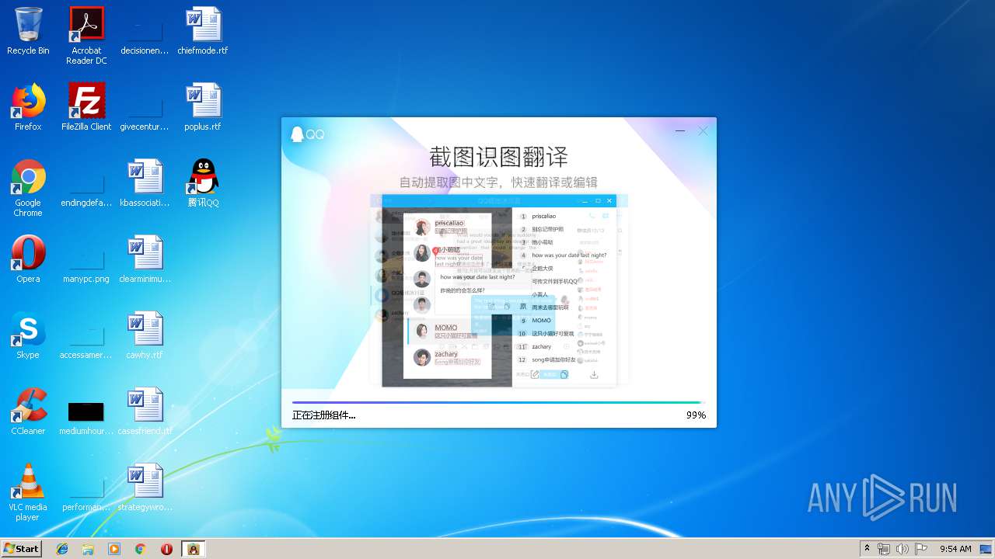Launch Firefox from the desktop
The width and height of the screenshot is (995, 559).
tap(28, 107)
